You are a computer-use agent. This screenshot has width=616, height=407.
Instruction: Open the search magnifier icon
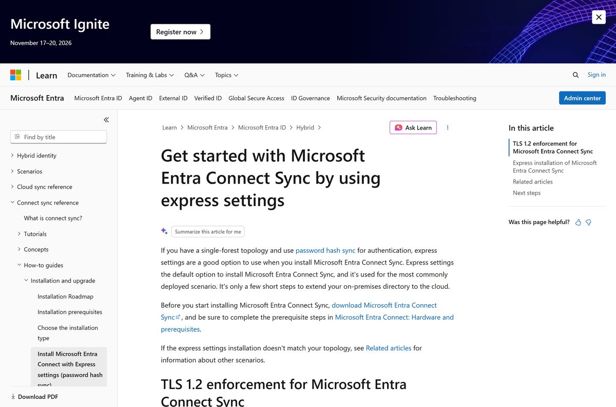[x=575, y=75]
